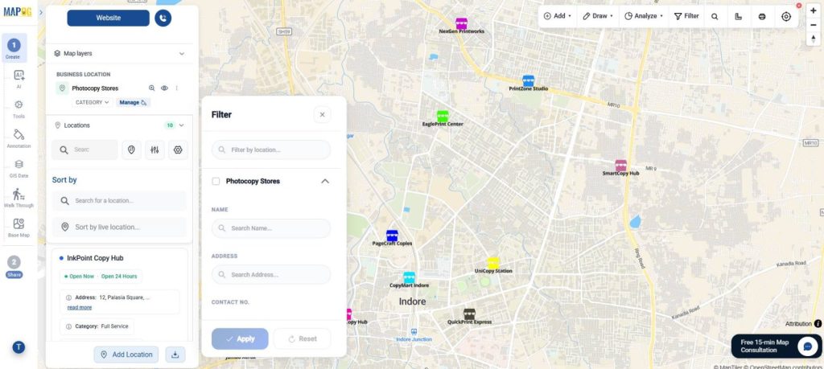This screenshot has width=824, height=369.
Task: Zoom to the Photocopy Stores layer
Action: tap(152, 88)
